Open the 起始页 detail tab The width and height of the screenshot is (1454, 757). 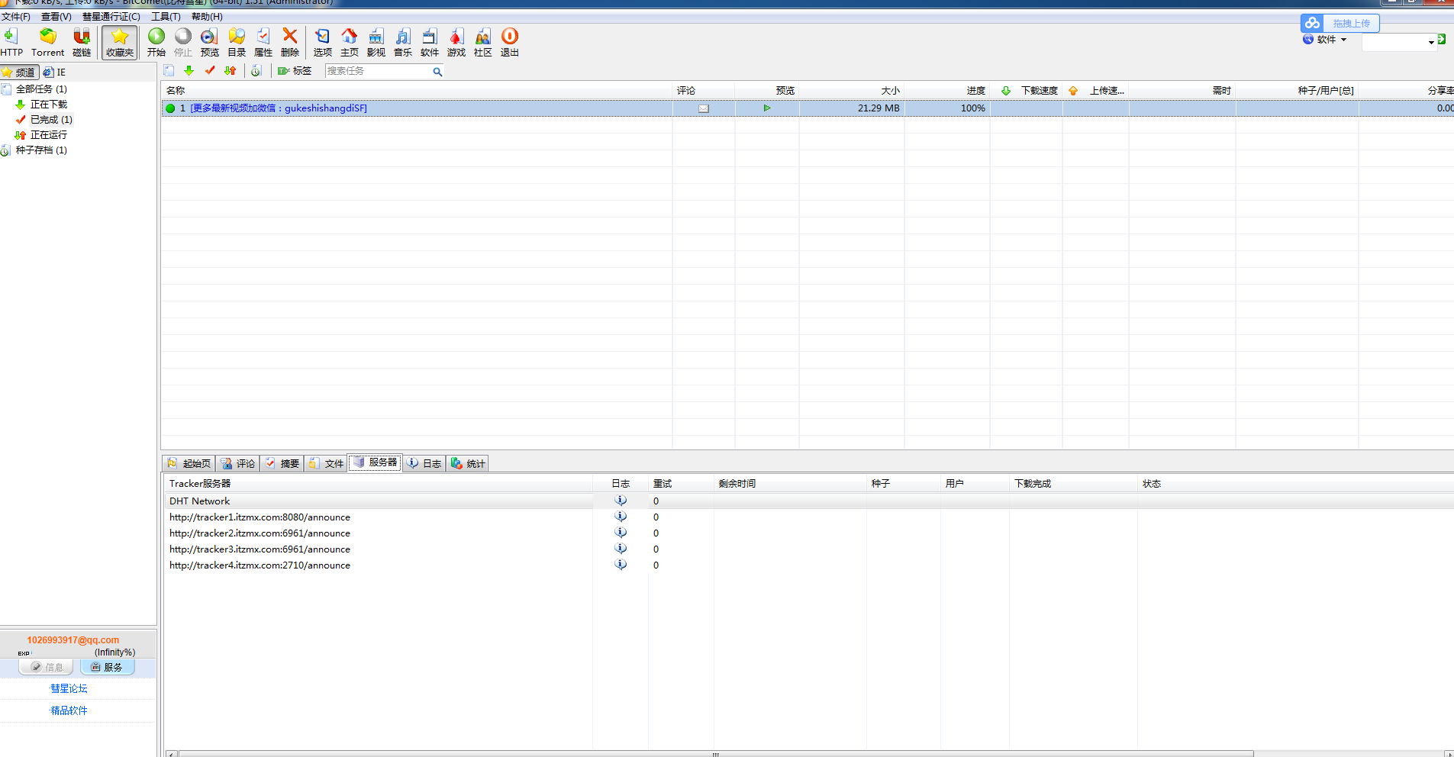coord(189,464)
